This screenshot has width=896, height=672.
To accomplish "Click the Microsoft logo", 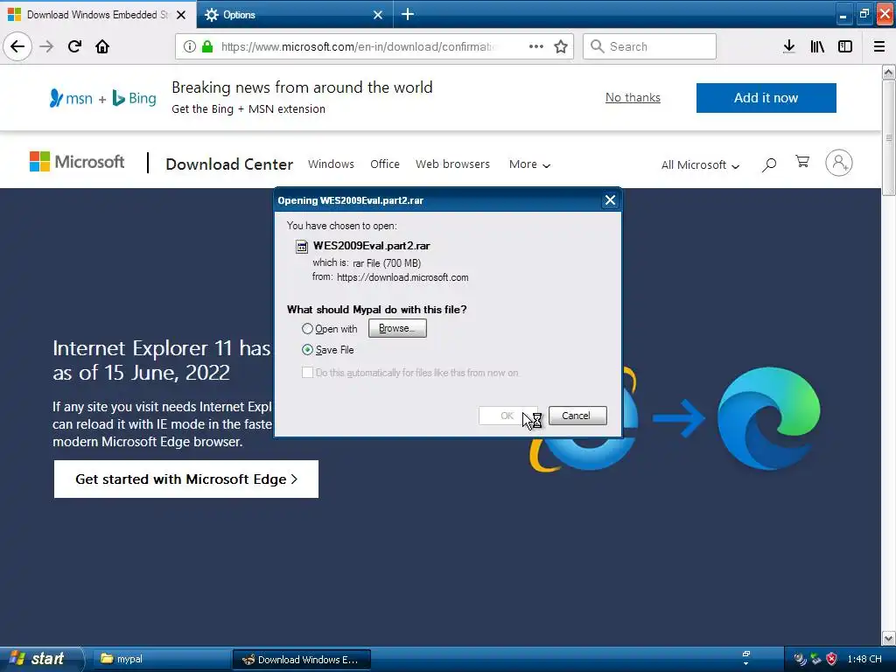I will [77, 162].
